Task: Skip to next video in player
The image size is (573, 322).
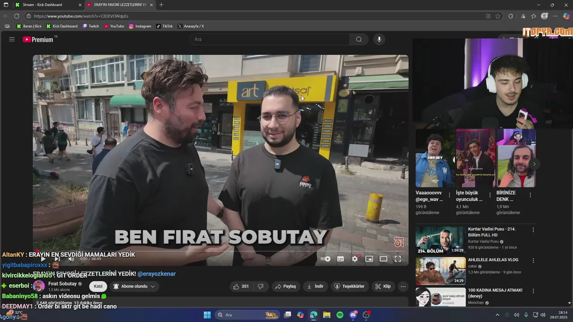Action: 57,258
